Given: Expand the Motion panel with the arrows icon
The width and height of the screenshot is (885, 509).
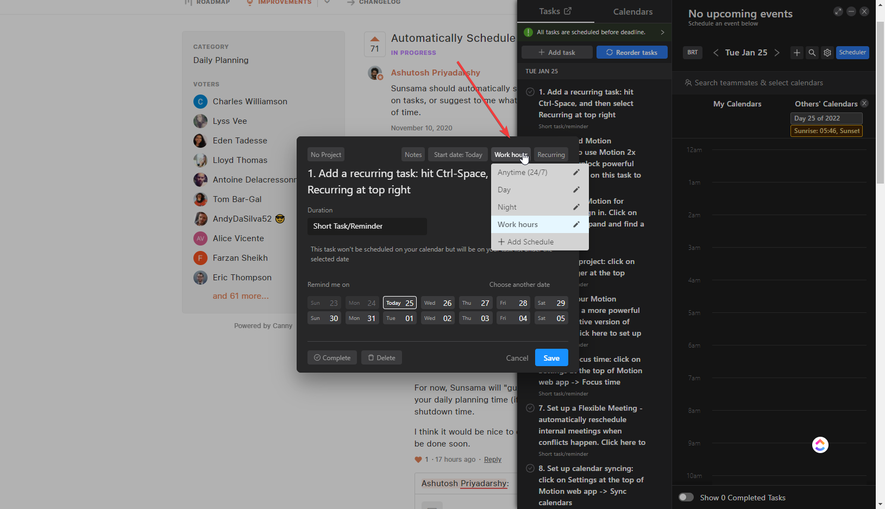Looking at the screenshot, I should tap(838, 11).
